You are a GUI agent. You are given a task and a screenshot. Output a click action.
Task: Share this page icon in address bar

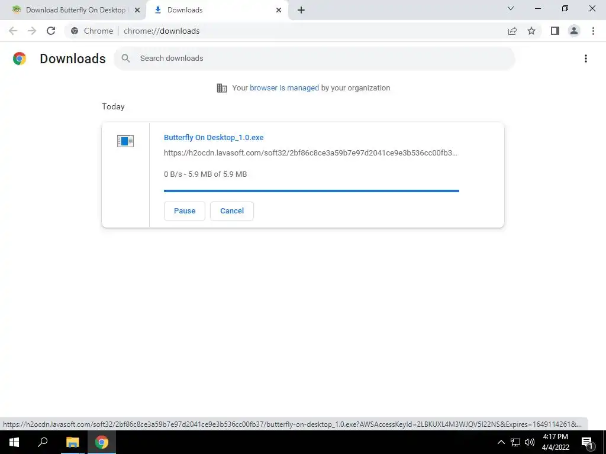click(x=512, y=31)
